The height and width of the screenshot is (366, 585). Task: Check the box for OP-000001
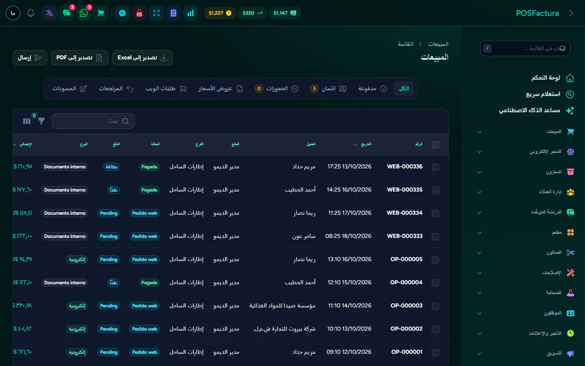[x=435, y=352]
